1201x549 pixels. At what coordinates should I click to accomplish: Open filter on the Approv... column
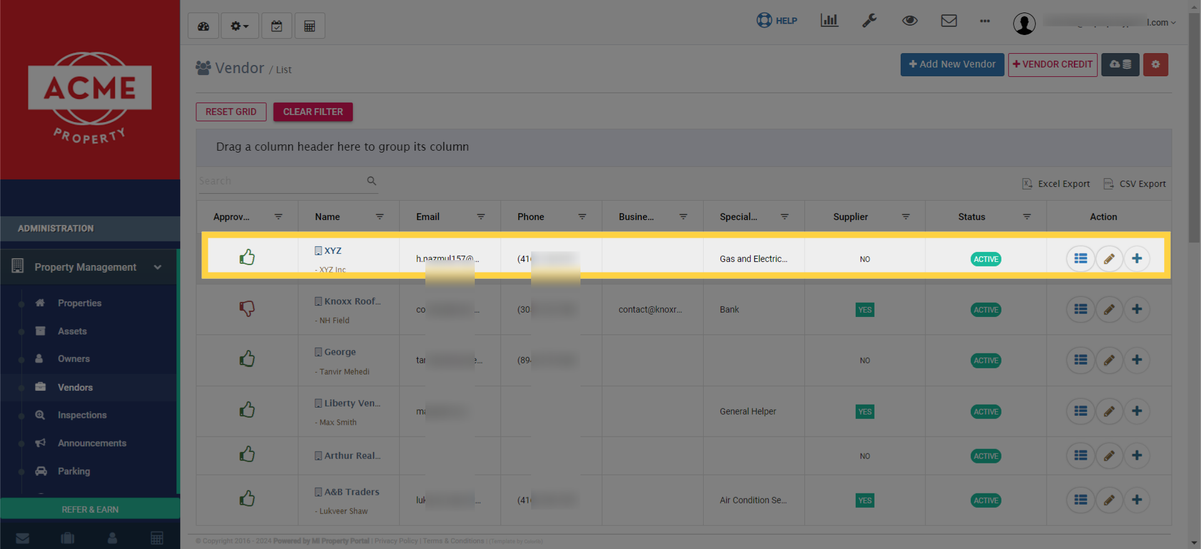click(x=278, y=217)
